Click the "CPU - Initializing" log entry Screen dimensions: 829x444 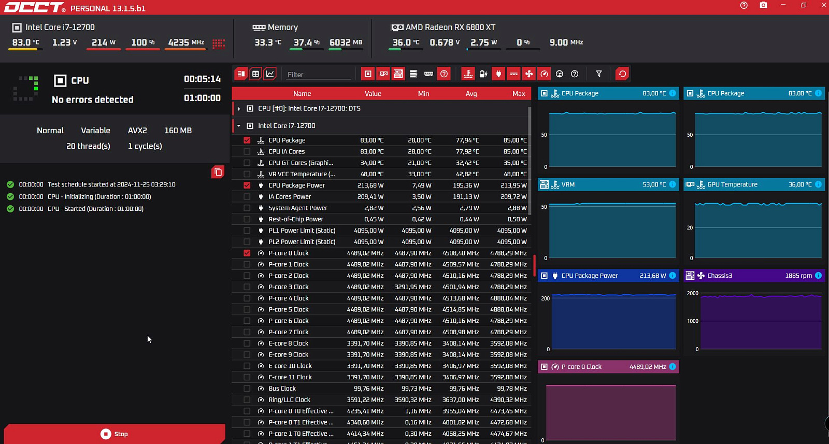[x=99, y=197]
